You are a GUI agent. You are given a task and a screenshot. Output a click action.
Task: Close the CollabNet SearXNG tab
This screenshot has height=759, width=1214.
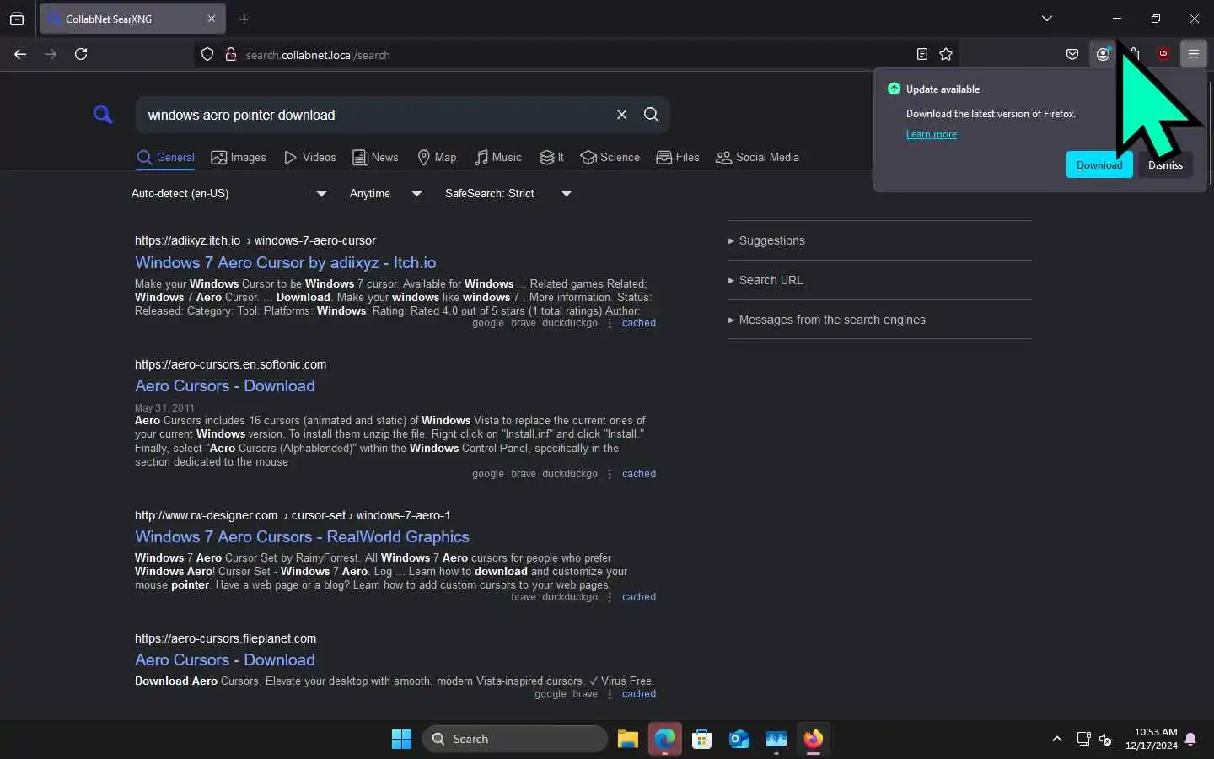[x=212, y=19]
